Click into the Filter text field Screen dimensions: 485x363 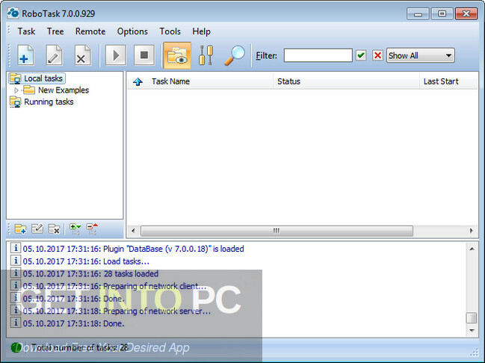tap(318, 56)
